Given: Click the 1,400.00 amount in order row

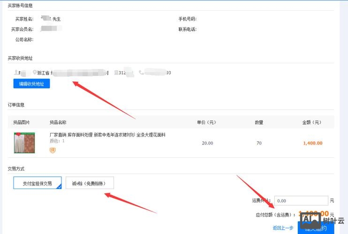Looking at the screenshot, I should click(x=312, y=143).
